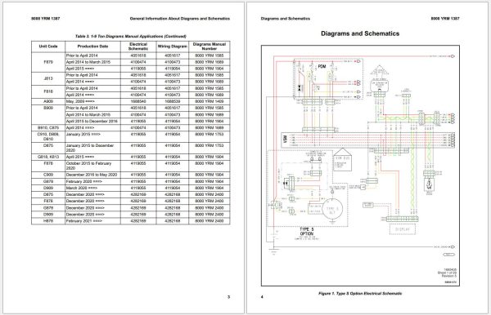Click the 'Table 3. 1-9 Ton Diagrams Manual Applications' title
Image resolution: width=491 pixels, height=315 pixels.
[131, 36]
